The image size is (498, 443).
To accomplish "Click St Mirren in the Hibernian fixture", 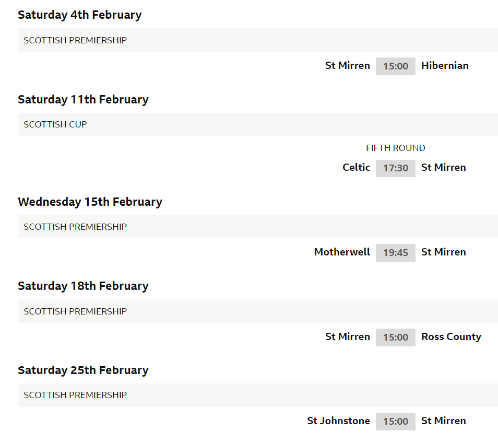I will pyautogui.click(x=347, y=66).
